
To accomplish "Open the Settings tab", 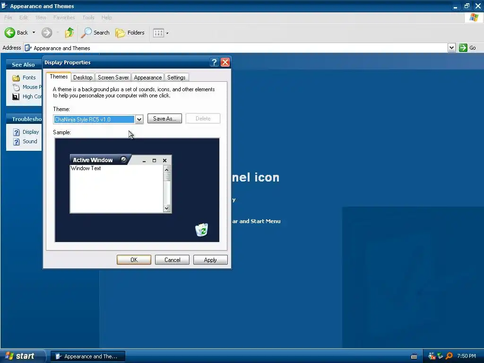I will 176,78.
